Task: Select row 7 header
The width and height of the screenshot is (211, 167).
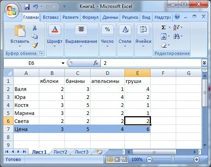Action: (x=8, y=129)
